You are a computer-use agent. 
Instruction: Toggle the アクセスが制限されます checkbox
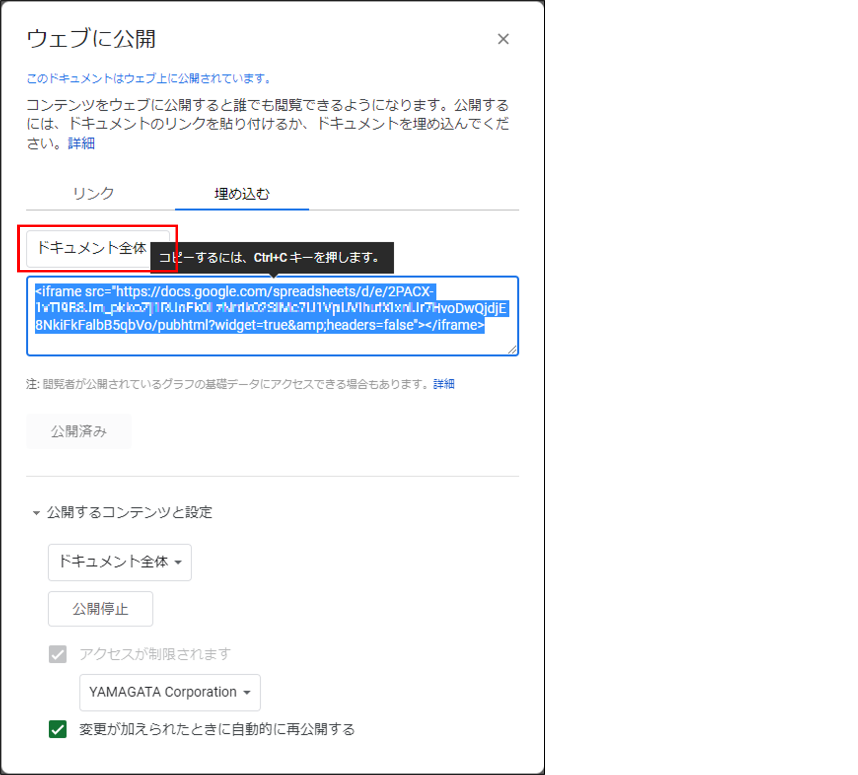coord(58,654)
